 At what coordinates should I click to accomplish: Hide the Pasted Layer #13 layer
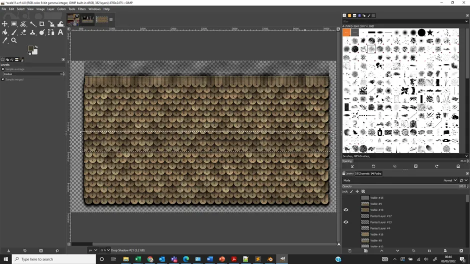[345, 222]
